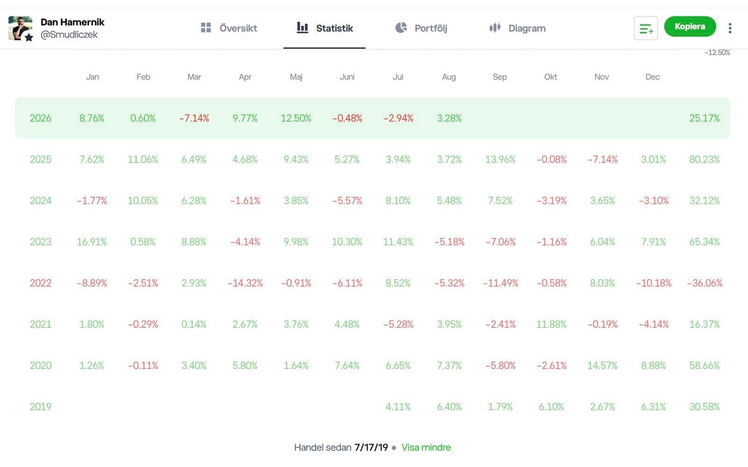The width and height of the screenshot is (748, 467).
Task: Click the 2022 year label
Action: [41, 283]
